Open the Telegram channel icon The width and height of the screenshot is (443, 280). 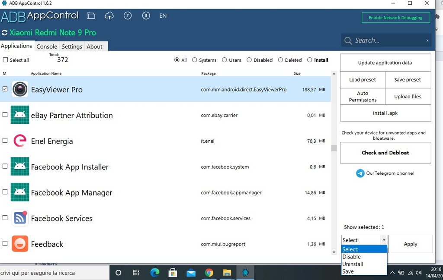coord(360,173)
